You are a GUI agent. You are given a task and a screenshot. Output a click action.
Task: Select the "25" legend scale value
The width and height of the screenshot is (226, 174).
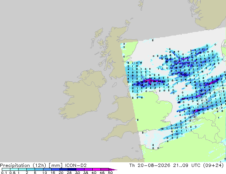[x=69, y=173]
